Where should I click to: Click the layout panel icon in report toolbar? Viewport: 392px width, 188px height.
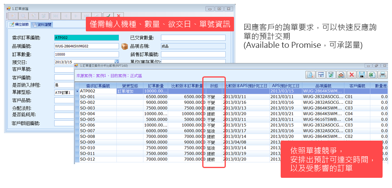pos(320,75)
